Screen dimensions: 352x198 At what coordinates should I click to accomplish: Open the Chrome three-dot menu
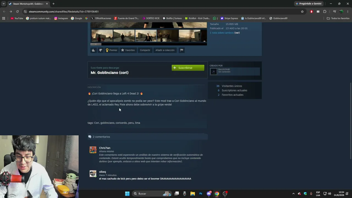click(x=348, y=12)
